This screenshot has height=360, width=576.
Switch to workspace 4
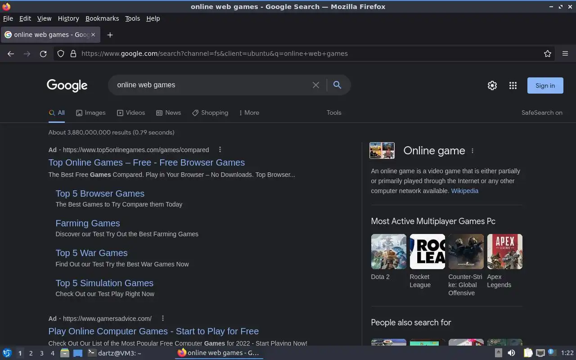[52, 353]
